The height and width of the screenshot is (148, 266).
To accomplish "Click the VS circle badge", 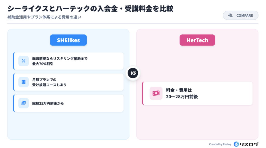I will tap(133, 73).
